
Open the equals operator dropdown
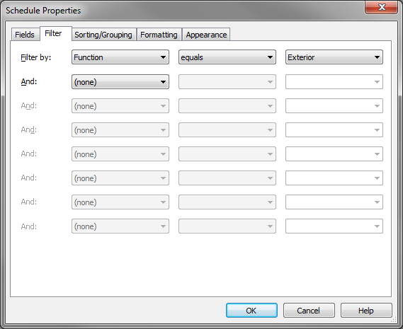point(227,57)
